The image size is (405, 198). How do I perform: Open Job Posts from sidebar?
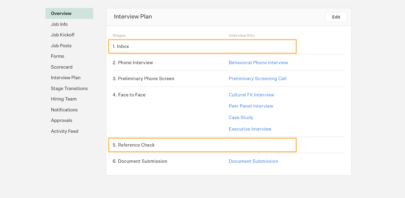pyautogui.click(x=61, y=46)
